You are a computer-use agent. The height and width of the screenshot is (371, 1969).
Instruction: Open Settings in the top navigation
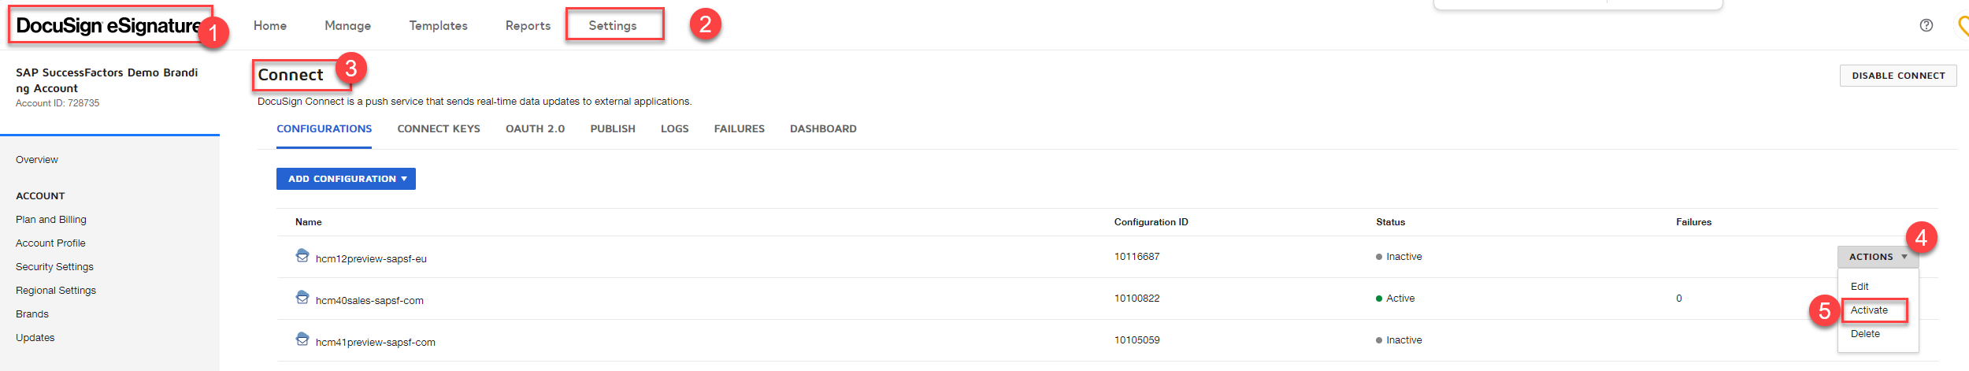point(613,26)
